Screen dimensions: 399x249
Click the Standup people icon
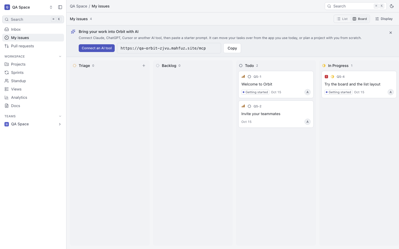[7, 81]
